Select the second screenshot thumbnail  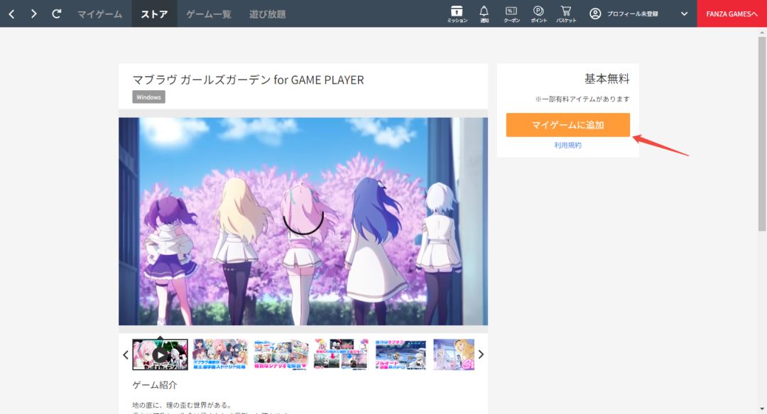click(220, 354)
